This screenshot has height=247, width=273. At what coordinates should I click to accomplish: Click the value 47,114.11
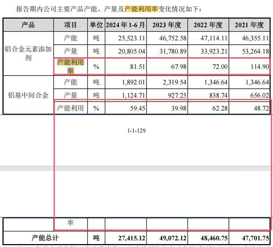coord(214,38)
